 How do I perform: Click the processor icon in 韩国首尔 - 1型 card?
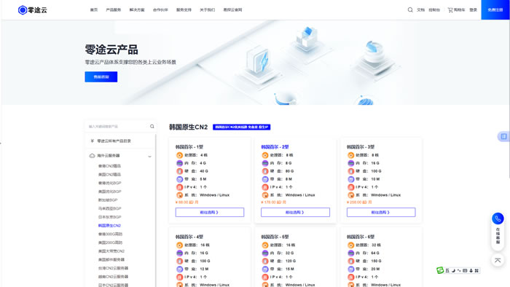point(179,155)
